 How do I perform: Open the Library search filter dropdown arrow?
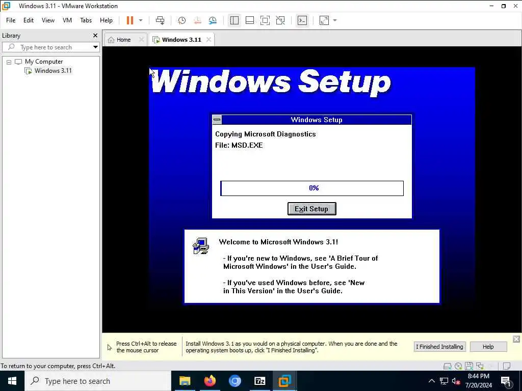click(x=95, y=47)
